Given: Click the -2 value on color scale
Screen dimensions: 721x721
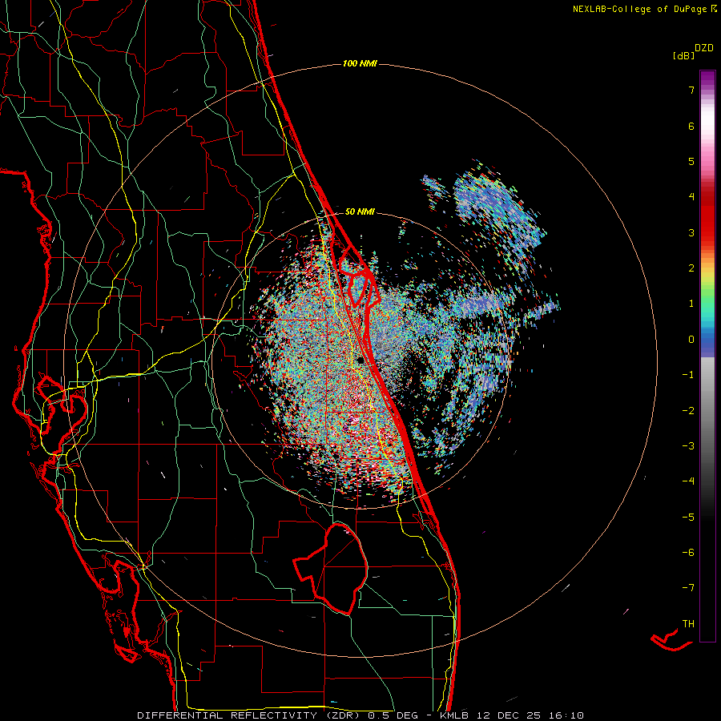Looking at the screenshot, I should coord(688,411).
